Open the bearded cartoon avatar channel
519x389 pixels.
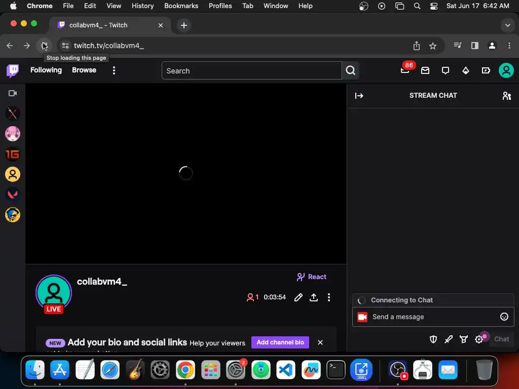pos(13,215)
